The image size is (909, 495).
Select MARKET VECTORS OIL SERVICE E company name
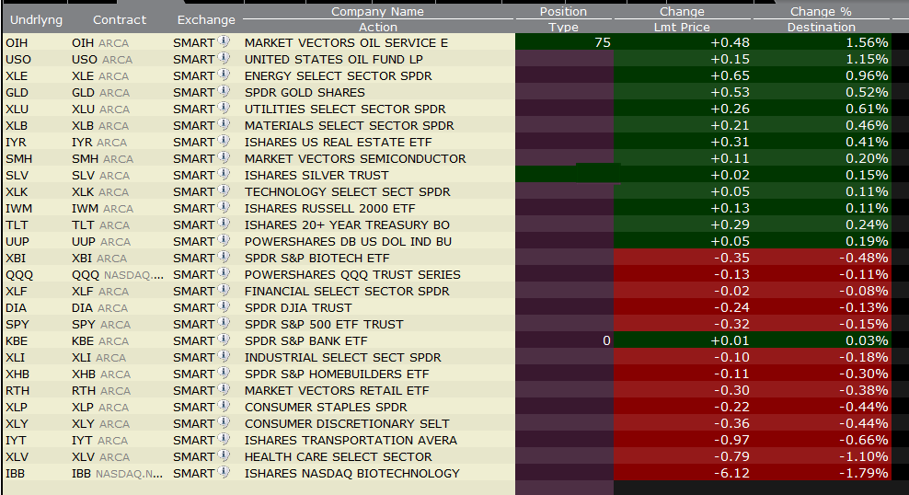346,43
